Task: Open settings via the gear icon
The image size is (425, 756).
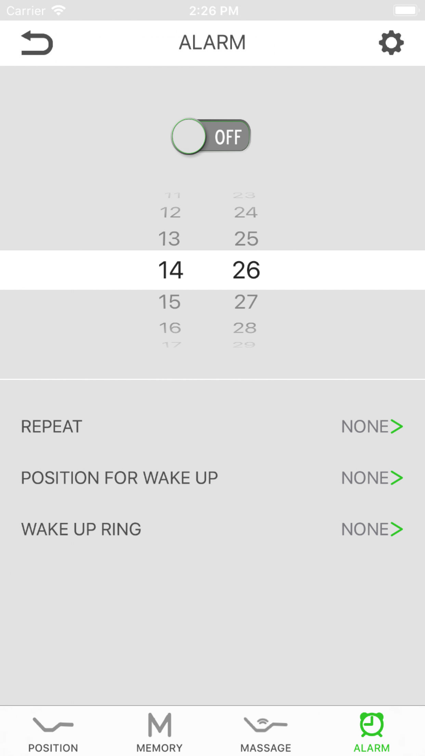Action: coord(391,43)
